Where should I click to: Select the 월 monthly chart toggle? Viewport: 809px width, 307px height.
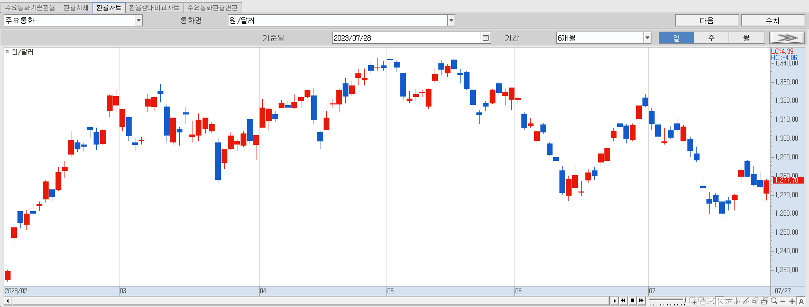point(747,38)
